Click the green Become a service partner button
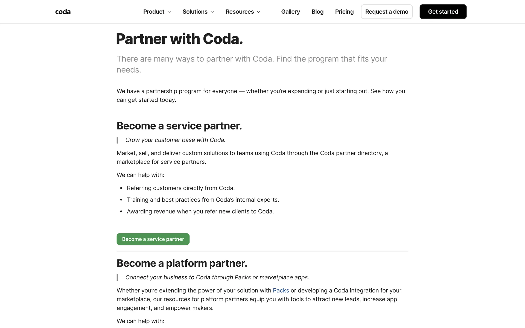Image resolution: width=525 pixels, height=328 pixels. pyautogui.click(x=153, y=239)
